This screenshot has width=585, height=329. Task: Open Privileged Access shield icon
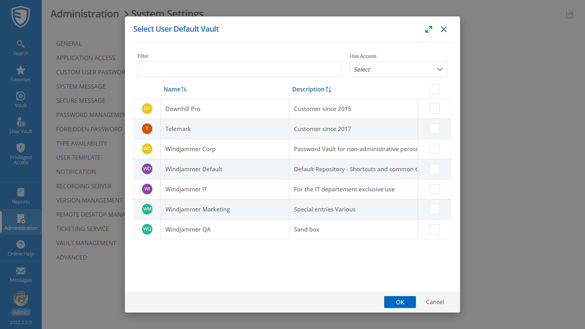[x=21, y=154]
